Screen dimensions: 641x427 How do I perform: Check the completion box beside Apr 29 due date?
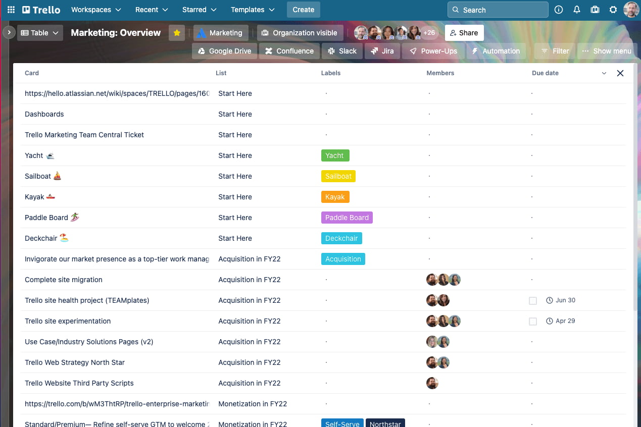click(532, 321)
